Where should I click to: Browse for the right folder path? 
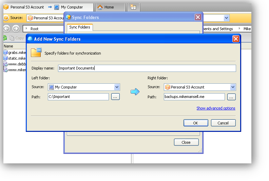pyautogui.click(x=231, y=97)
